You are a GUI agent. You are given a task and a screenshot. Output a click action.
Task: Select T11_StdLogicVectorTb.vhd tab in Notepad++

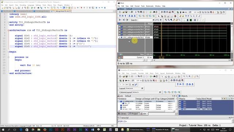tap(61, 11)
